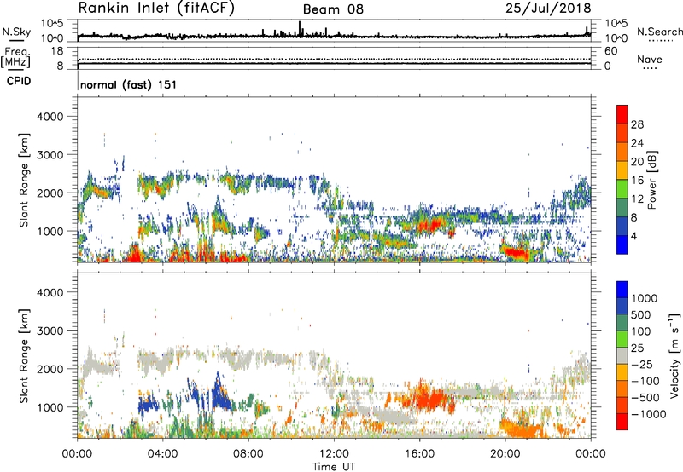Click the power colorbar value 16
The image size is (683, 472).
637,181
